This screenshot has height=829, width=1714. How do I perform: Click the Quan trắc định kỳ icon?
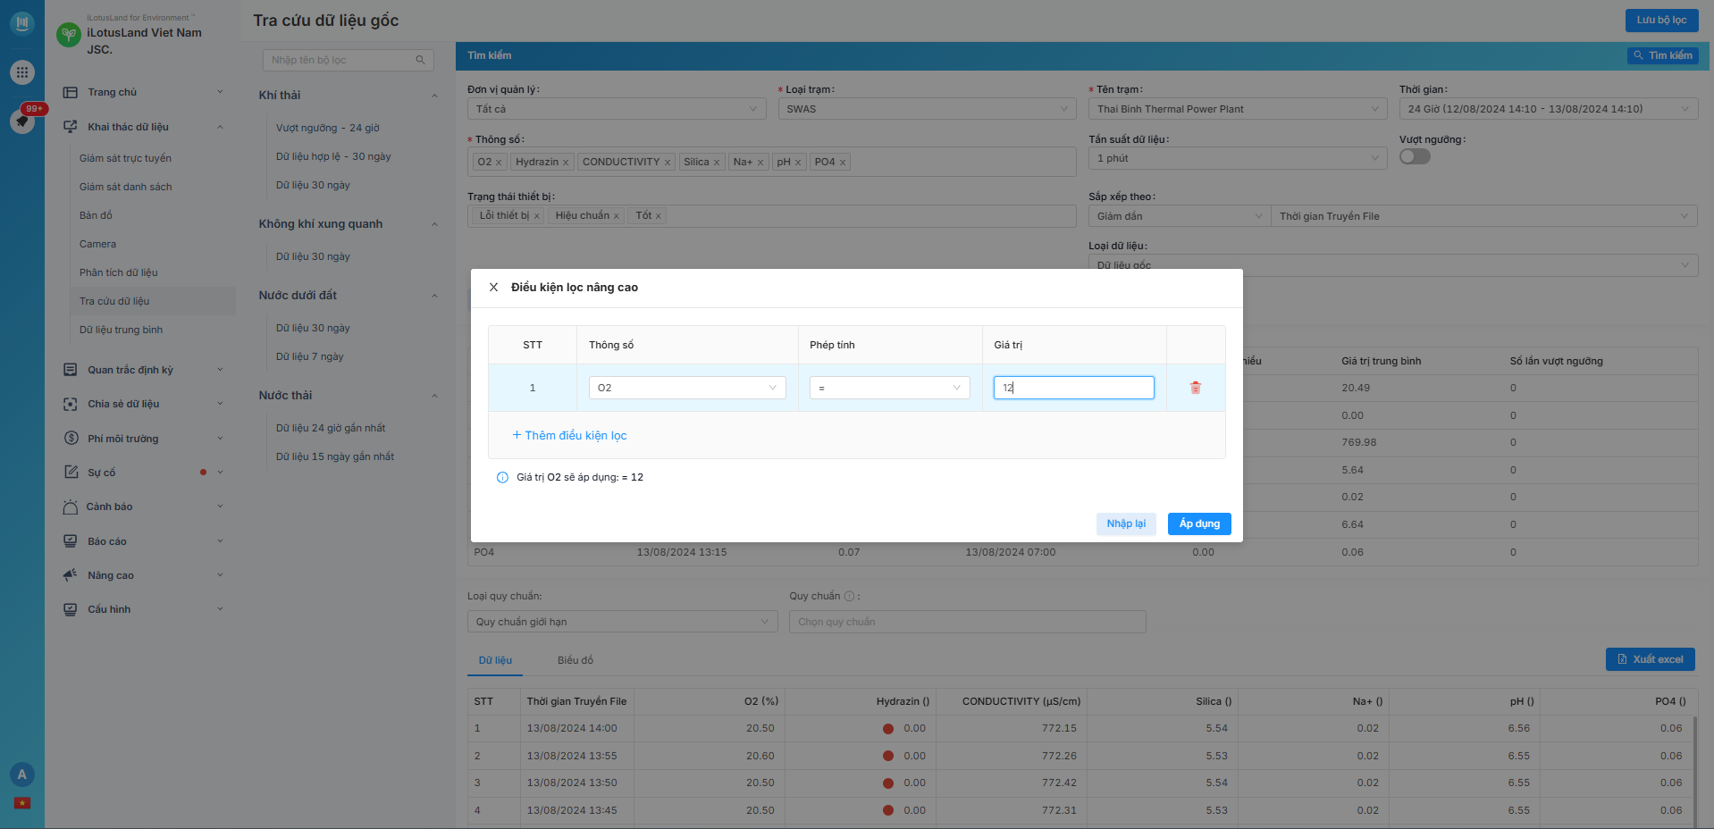click(71, 370)
